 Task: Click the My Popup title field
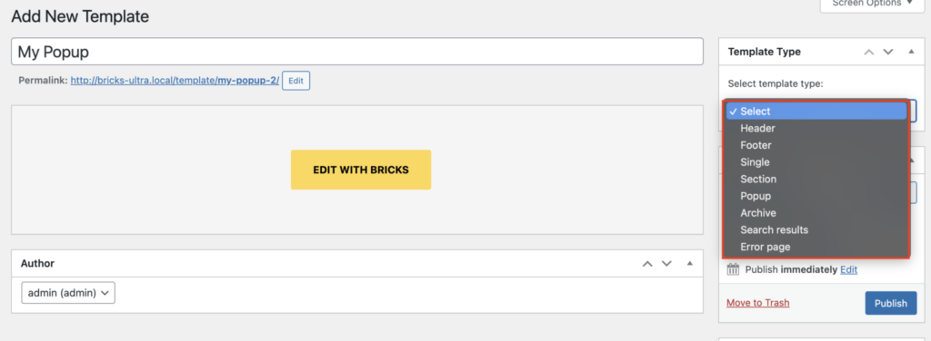(x=356, y=52)
